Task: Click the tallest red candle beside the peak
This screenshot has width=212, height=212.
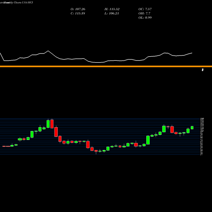Action: pos(52,123)
